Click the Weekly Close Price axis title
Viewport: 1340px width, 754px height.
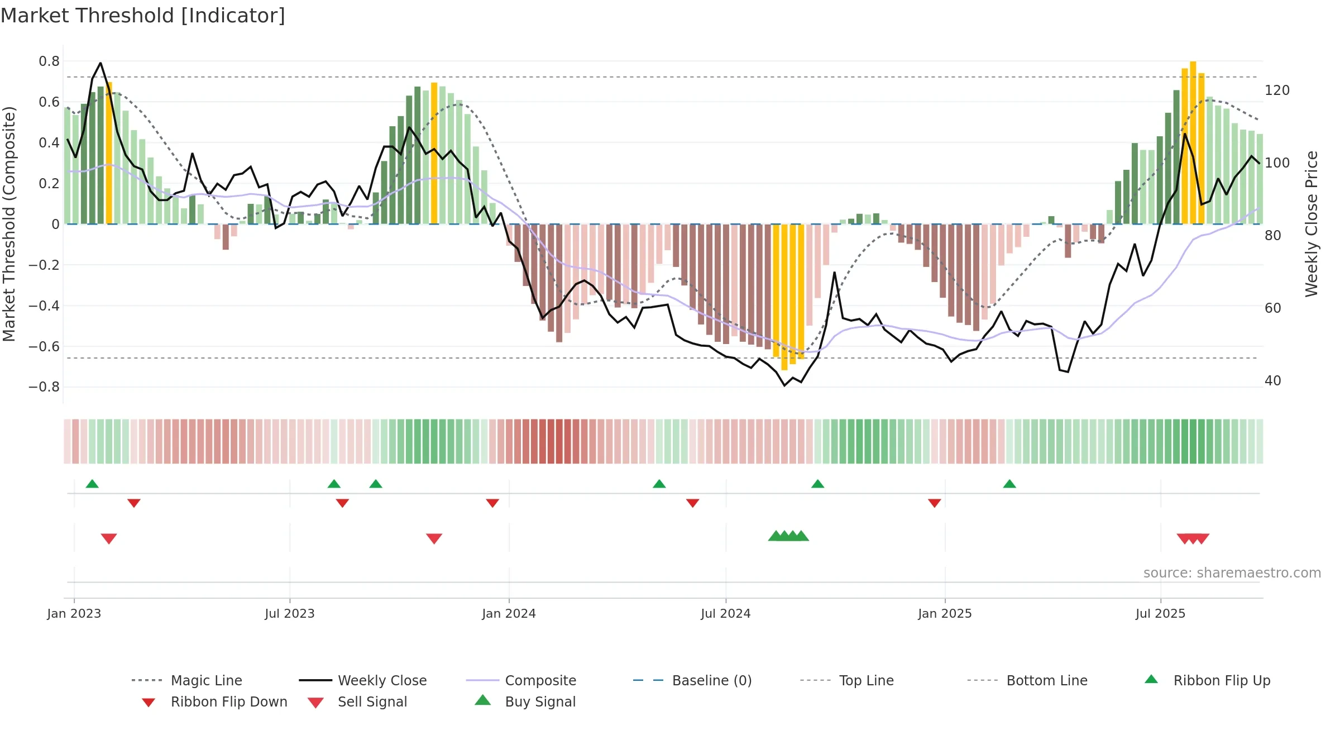pos(1312,224)
